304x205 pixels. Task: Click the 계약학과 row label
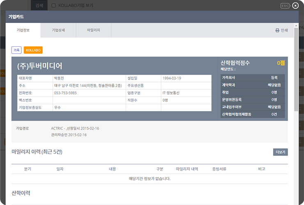pyautogui.click(x=228, y=85)
